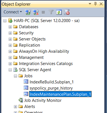Expand the Databases folder

point(10,27)
